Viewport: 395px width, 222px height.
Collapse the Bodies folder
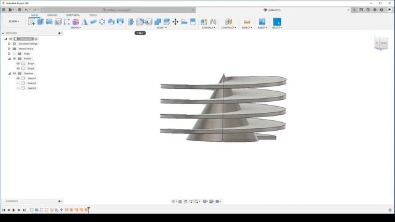pyautogui.click(x=9, y=59)
